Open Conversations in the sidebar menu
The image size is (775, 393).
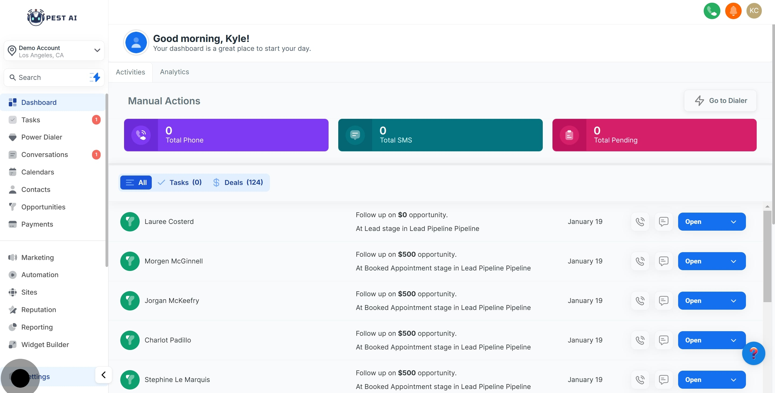pyautogui.click(x=44, y=155)
